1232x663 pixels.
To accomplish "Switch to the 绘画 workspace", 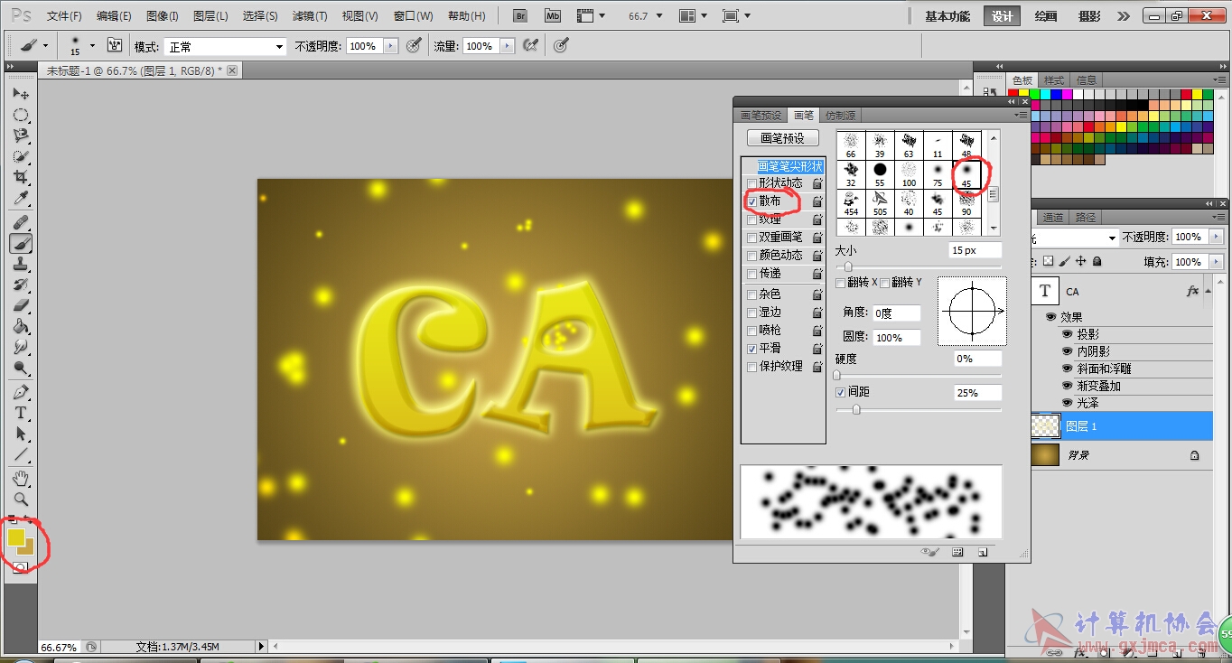I will [1046, 16].
